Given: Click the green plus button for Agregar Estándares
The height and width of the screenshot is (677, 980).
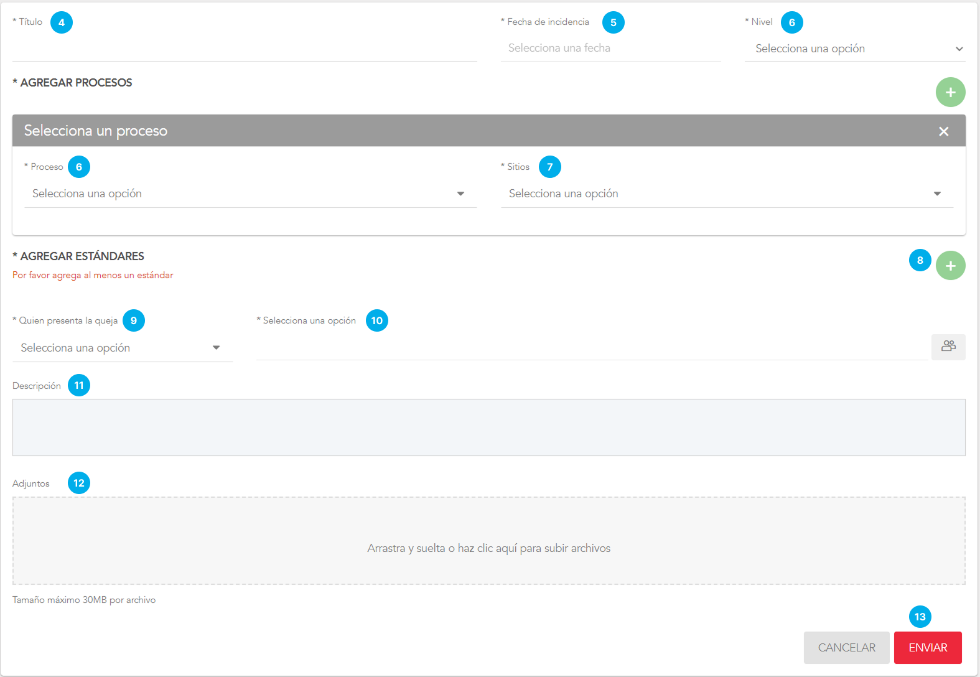Looking at the screenshot, I should pyautogui.click(x=950, y=266).
